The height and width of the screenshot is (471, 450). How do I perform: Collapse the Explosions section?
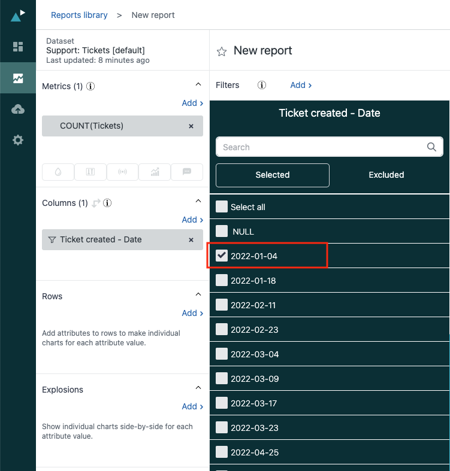(x=198, y=388)
